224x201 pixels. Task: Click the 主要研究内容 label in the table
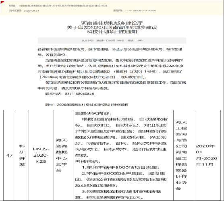(93, 113)
